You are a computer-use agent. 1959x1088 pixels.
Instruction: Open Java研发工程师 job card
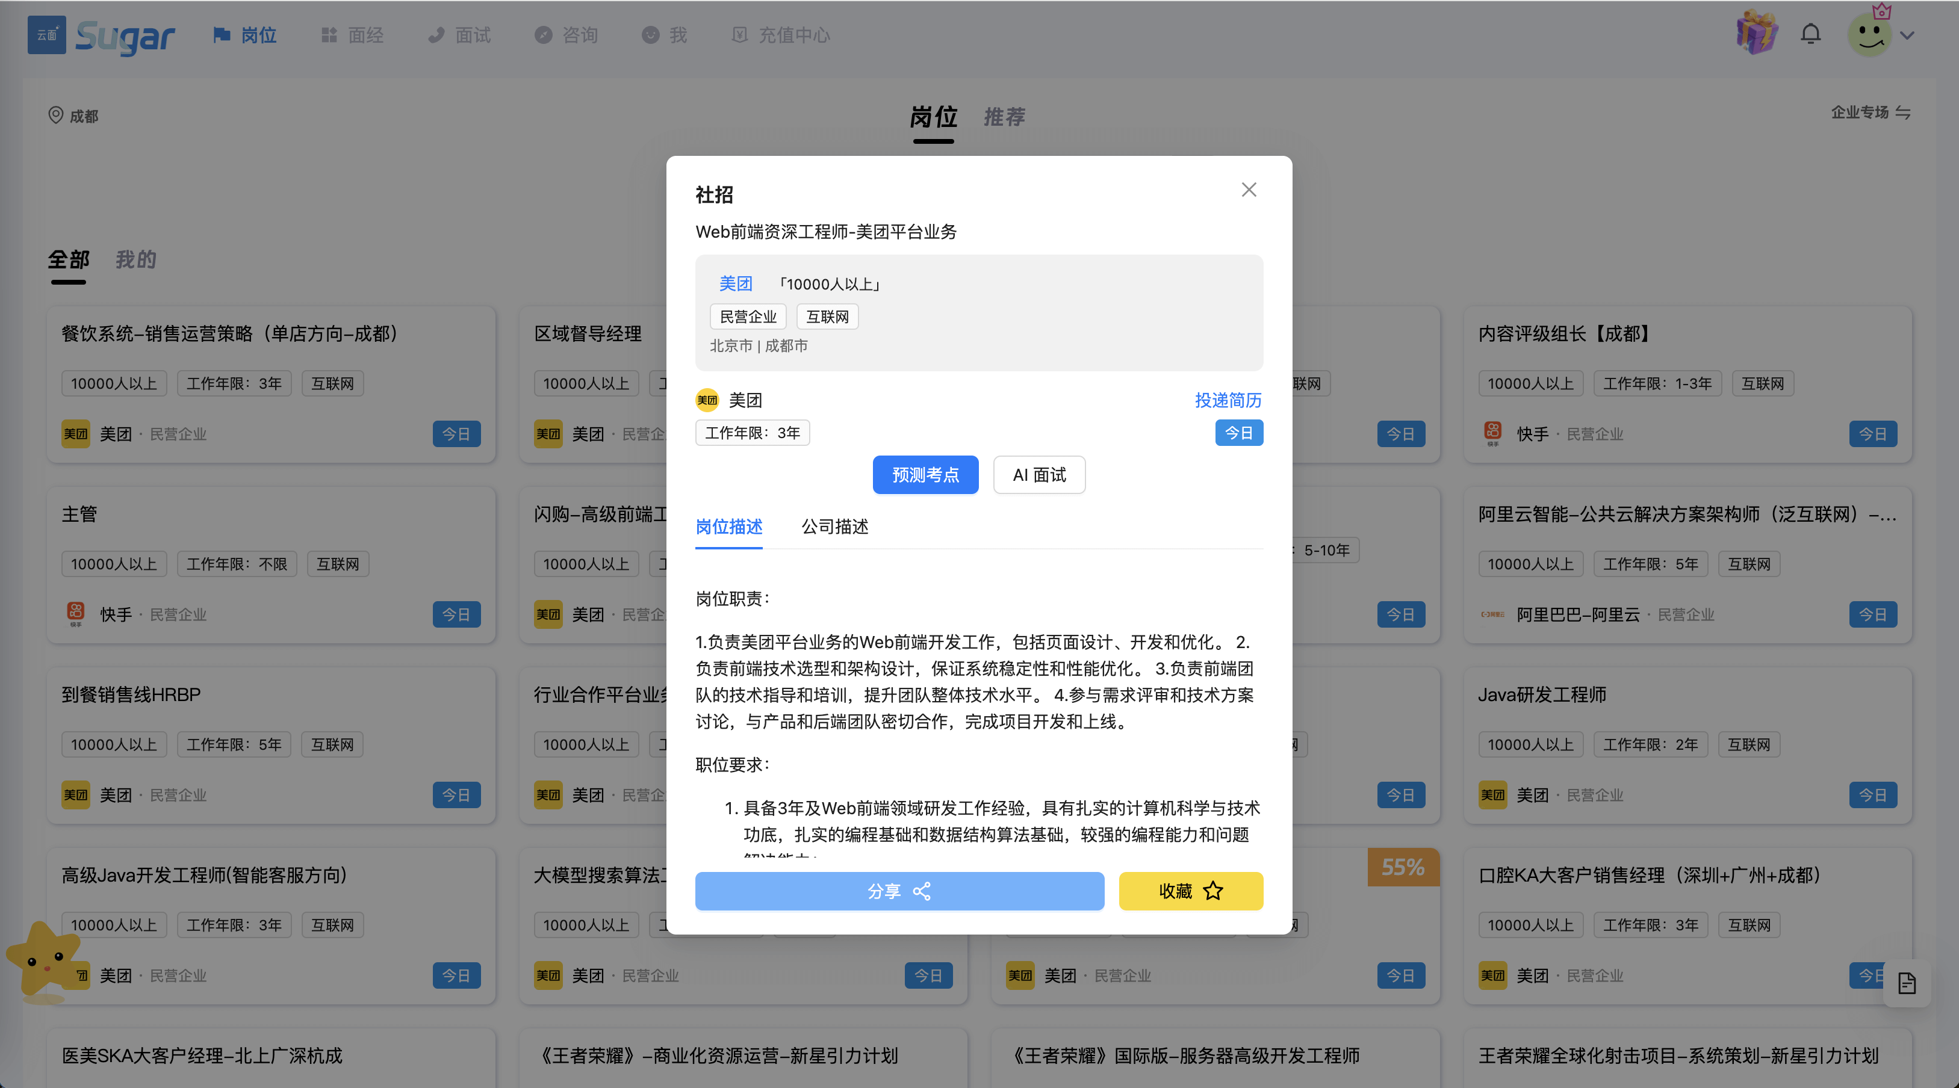point(1687,745)
